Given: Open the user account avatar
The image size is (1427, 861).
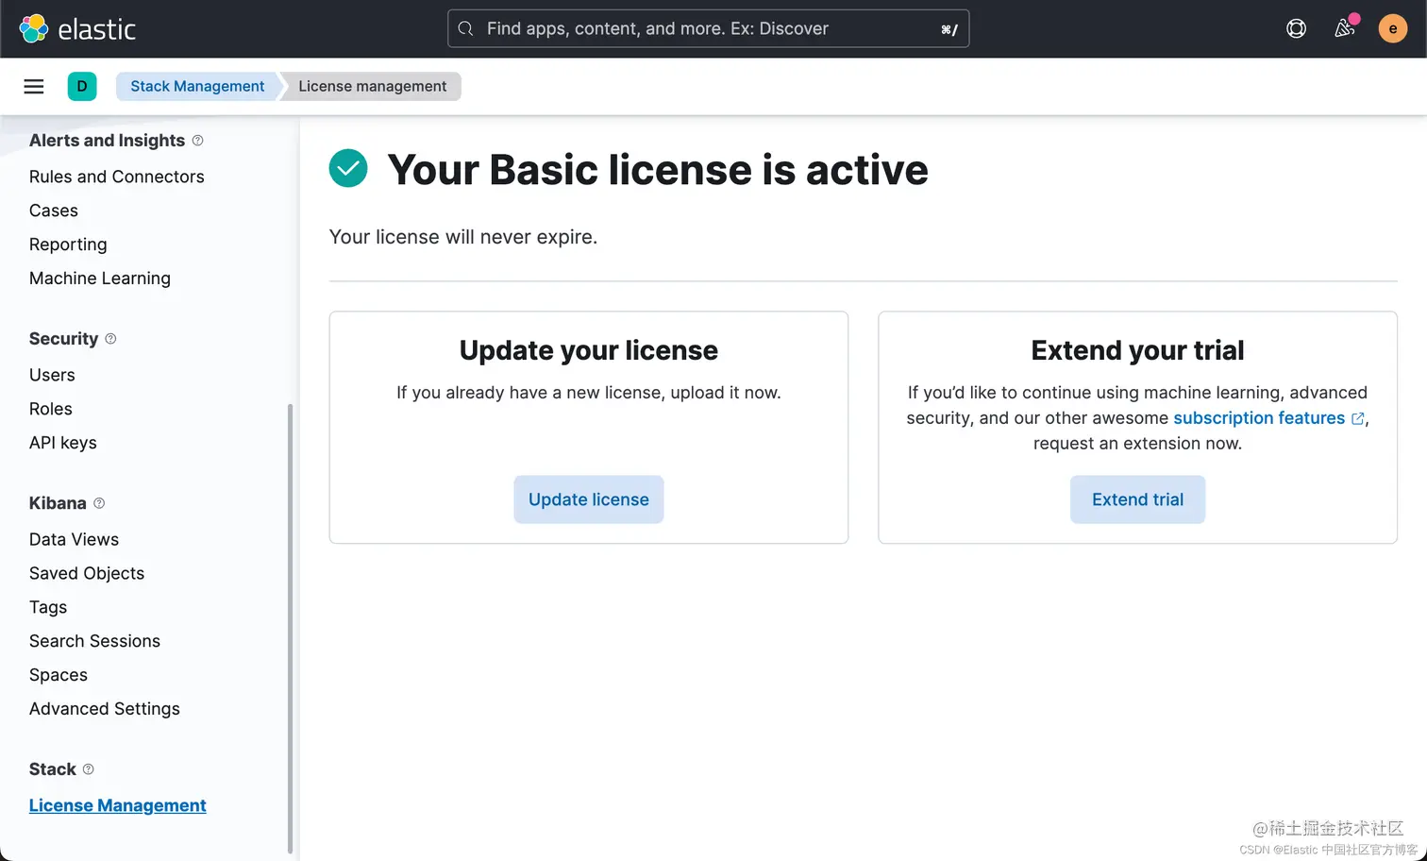Looking at the screenshot, I should coord(1393,28).
